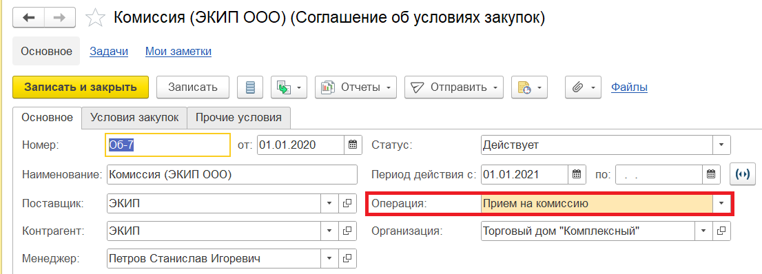Switch to the Прочие условия tab
This screenshot has height=274, width=762.
tap(238, 117)
